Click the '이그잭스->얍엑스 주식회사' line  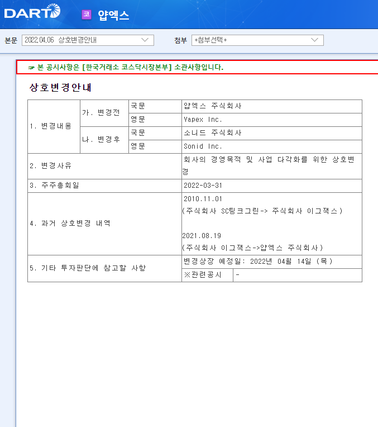pyautogui.click(x=253, y=248)
